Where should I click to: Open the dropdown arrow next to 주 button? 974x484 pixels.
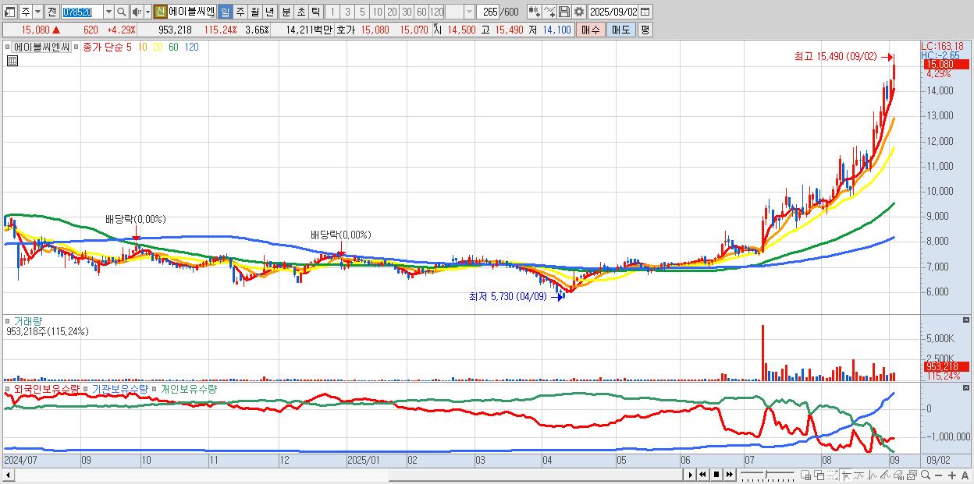tap(37, 12)
